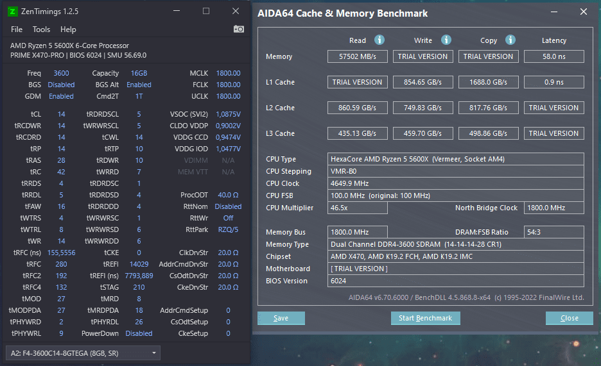Click the Capacity value 16GB

[x=139, y=73]
